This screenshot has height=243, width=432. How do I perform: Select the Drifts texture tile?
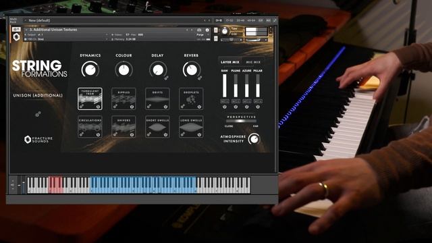click(x=157, y=99)
